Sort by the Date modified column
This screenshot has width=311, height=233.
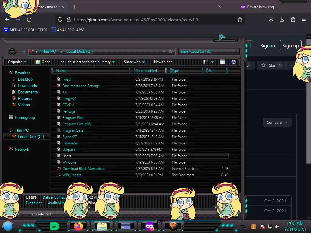(x=150, y=70)
